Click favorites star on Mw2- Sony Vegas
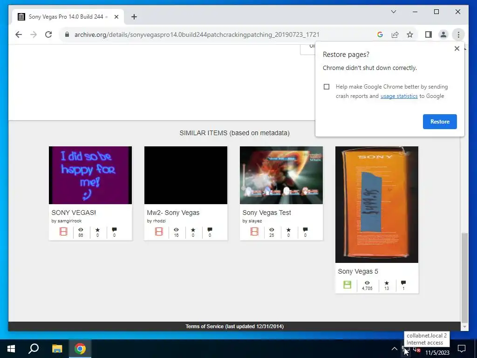This screenshot has width=477, height=358. (193, 229)
